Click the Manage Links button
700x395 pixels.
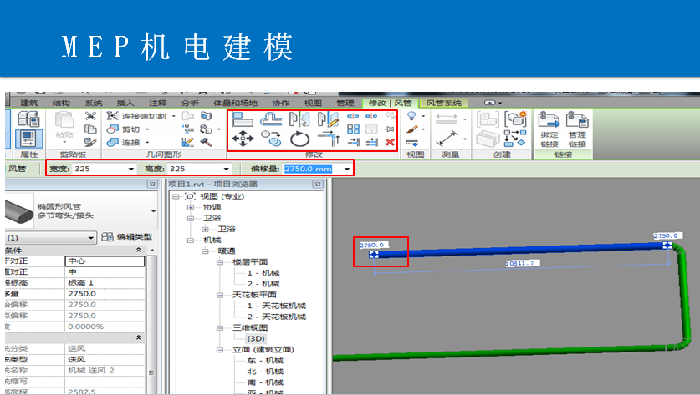pyautogui.click(x=577, y=129)
